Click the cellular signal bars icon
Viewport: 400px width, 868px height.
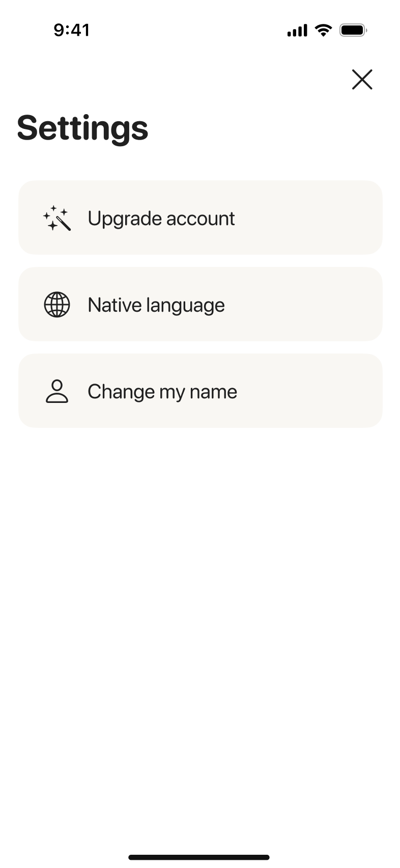click(297, 31)
